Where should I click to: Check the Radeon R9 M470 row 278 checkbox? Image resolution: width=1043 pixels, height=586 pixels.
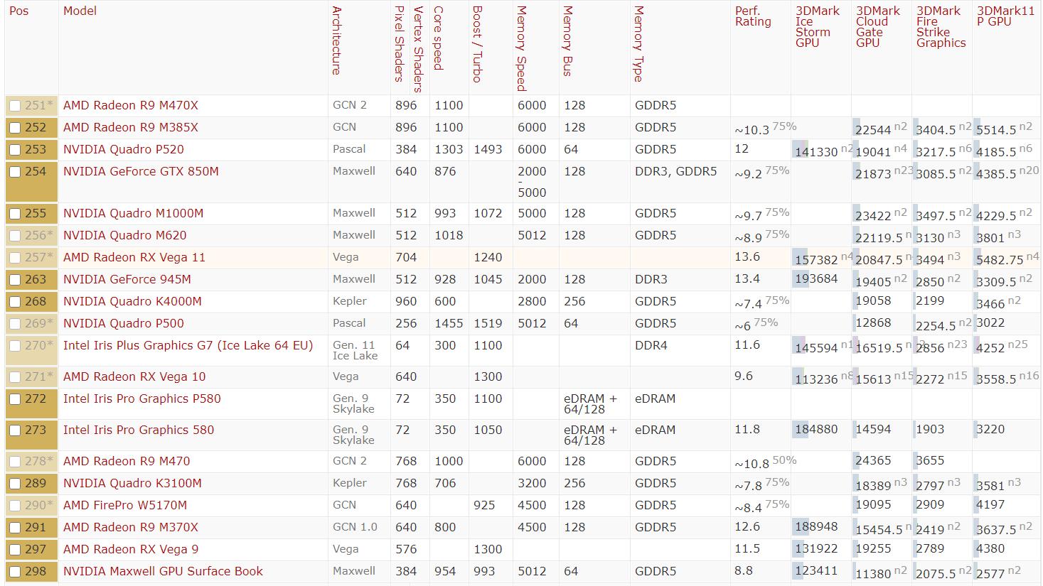[15, 462]
